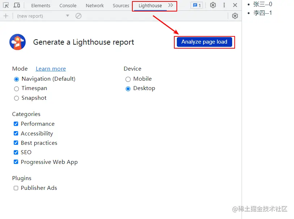The width and height of the screenshot is (294, 219).
Task: Expand more tabs chevron
Action: [170, 5]
